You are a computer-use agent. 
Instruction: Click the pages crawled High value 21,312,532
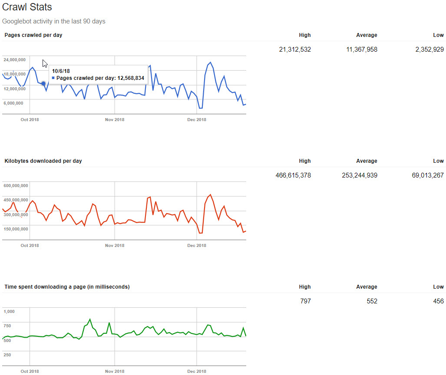click(295, 49)
